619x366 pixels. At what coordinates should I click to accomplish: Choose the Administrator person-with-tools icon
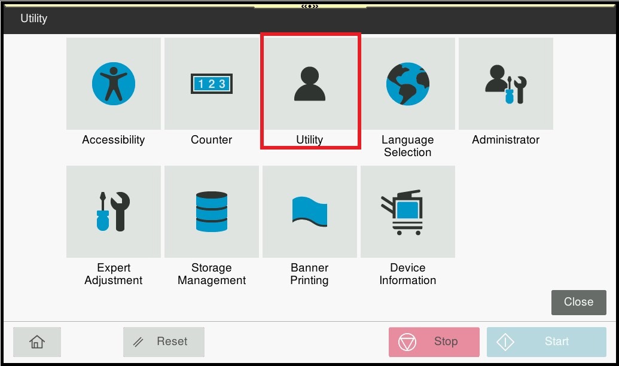click(x=506, y=84)
